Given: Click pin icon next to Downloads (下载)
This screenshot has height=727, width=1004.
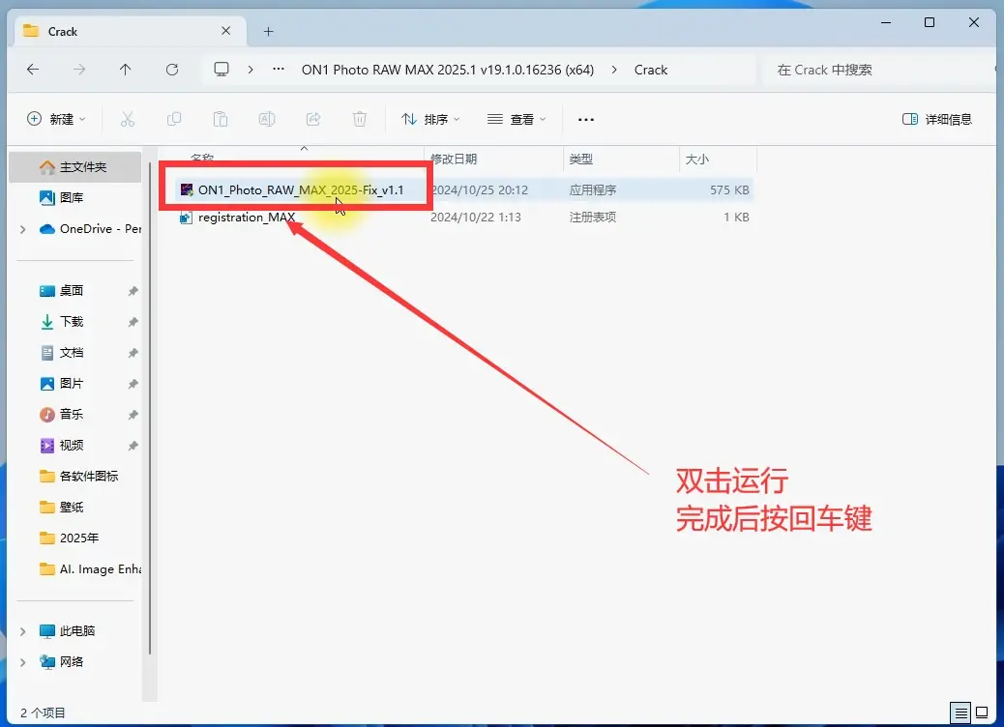Looking at the screenshot, I should [x=133, y=322].
